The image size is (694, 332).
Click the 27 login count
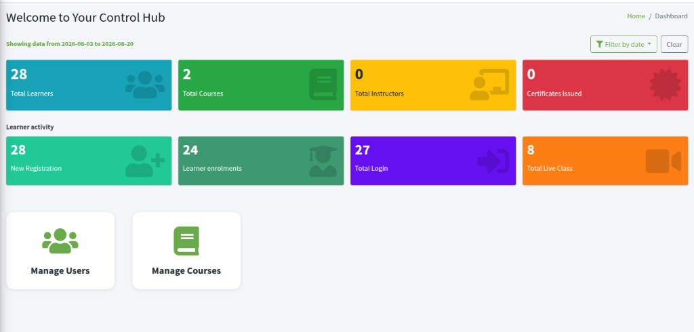(x=362, y=150)
